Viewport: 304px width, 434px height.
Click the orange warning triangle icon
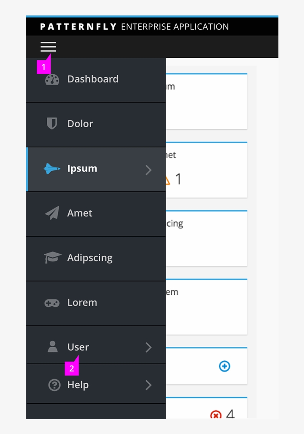[x=168, y=180]
